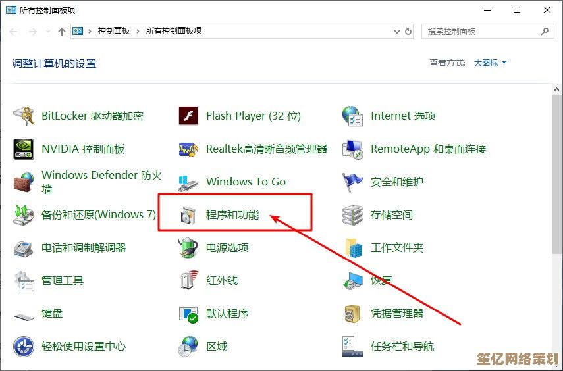Open the 凭据管理器 safe icon
The height and width of the screenshot is (371, 563).
click(x=353, y=314)
